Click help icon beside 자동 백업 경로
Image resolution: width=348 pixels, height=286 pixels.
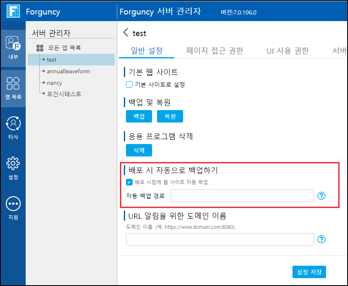click(x=321, y=196)
